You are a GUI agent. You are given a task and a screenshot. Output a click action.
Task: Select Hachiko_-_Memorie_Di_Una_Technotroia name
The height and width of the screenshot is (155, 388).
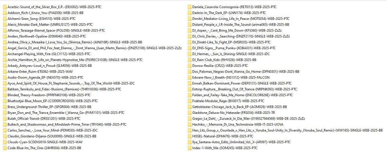pos(238,125)
